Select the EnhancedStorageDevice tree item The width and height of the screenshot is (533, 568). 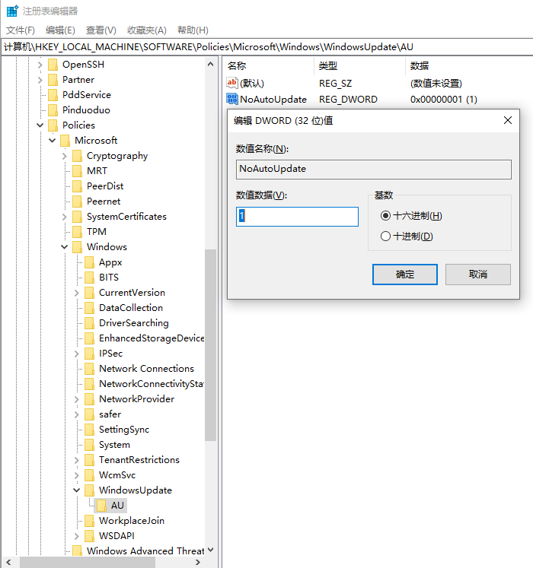coord(151,338)
